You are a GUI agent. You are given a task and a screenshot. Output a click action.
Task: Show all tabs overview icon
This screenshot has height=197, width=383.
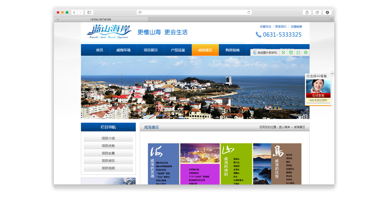317,13
